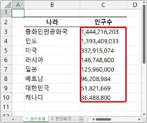147x123 pixels.
Task: Select the cell '중화인민공화국'
Action: coord(52,32)
